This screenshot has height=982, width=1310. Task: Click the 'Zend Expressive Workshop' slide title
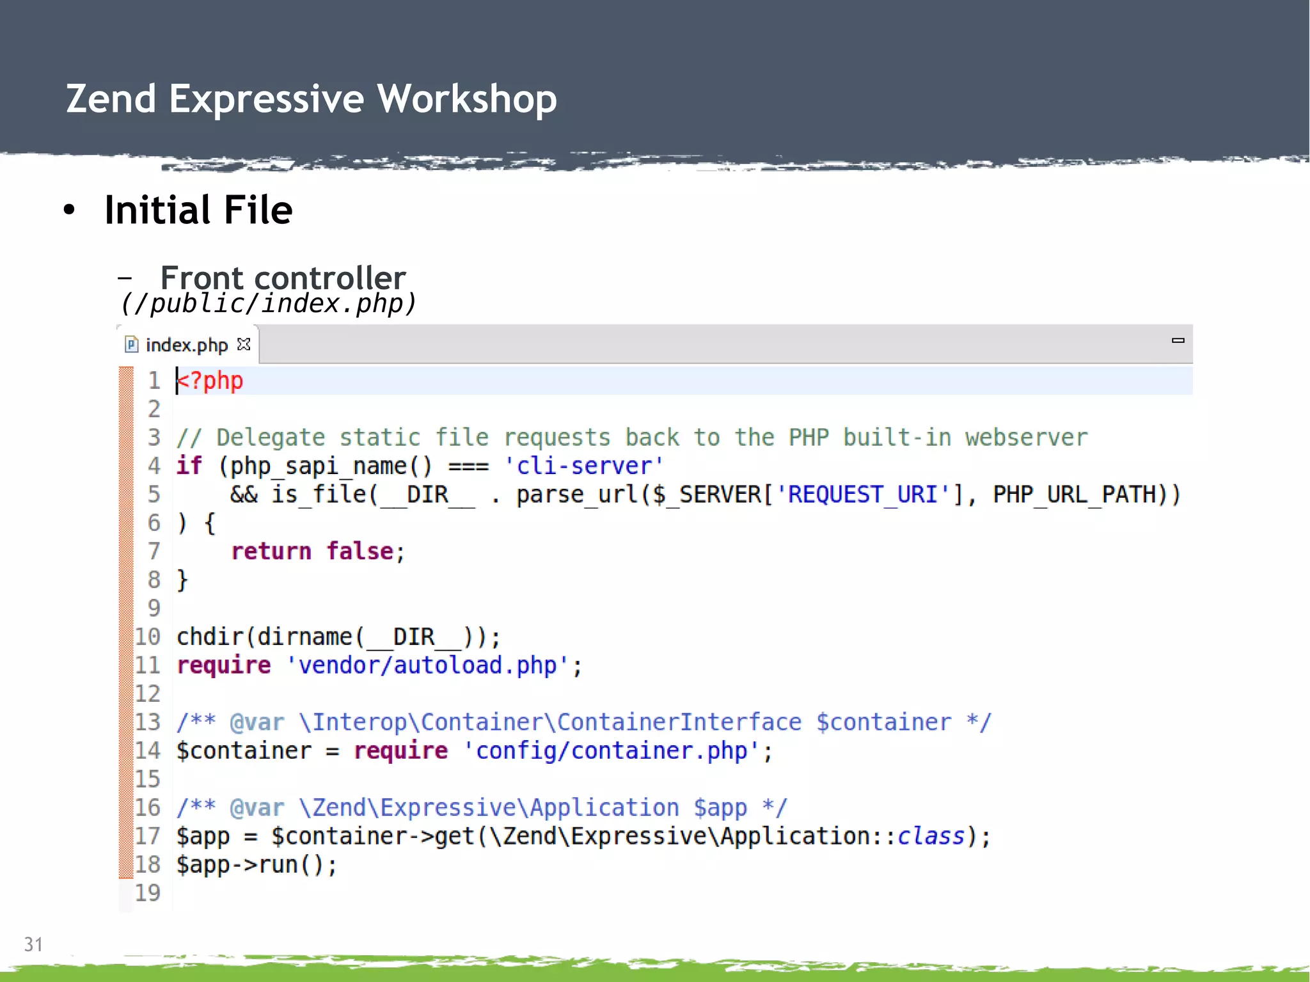[312, 99]
